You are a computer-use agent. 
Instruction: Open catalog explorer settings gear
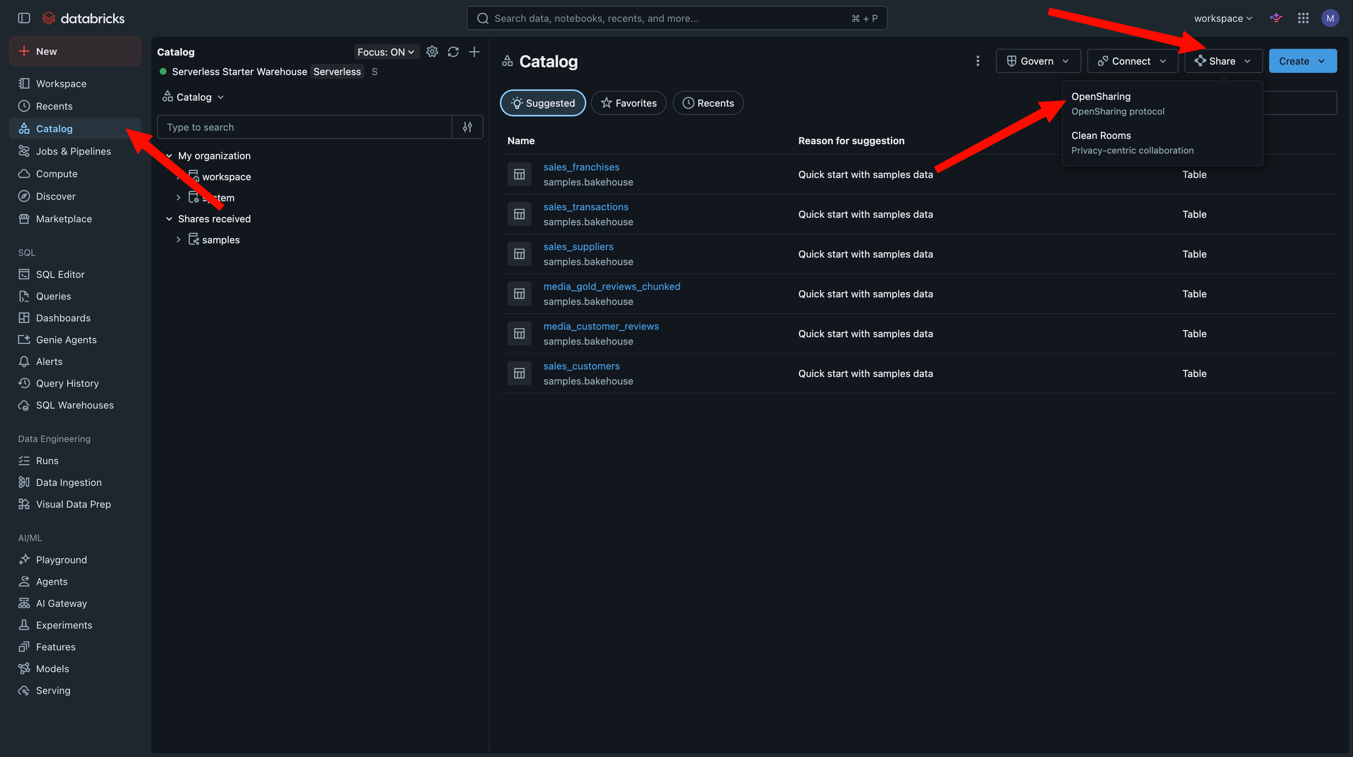(432, 52)
